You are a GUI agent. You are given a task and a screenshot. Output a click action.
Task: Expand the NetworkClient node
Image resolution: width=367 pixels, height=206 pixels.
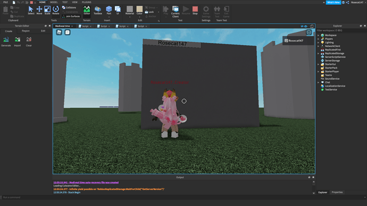[x=318, y=46]
